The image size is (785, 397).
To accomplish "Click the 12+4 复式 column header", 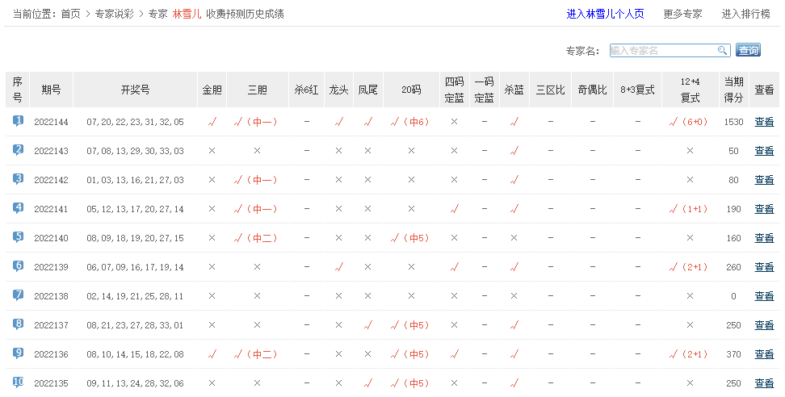I will click(x=690, y=90).
